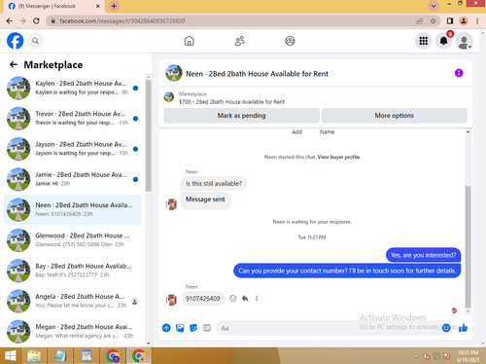Viewport: 486px width, 364px height.
Task: Open Jayson conversation in the chat list
Action: pos(72,149)
